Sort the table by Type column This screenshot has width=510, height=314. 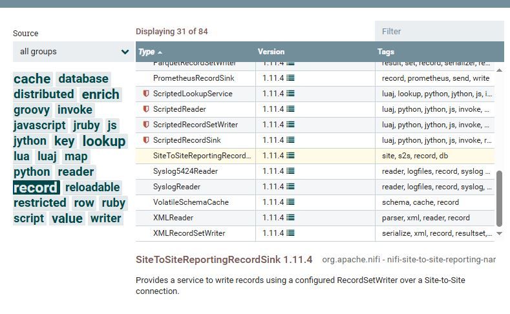click(147, 52)
